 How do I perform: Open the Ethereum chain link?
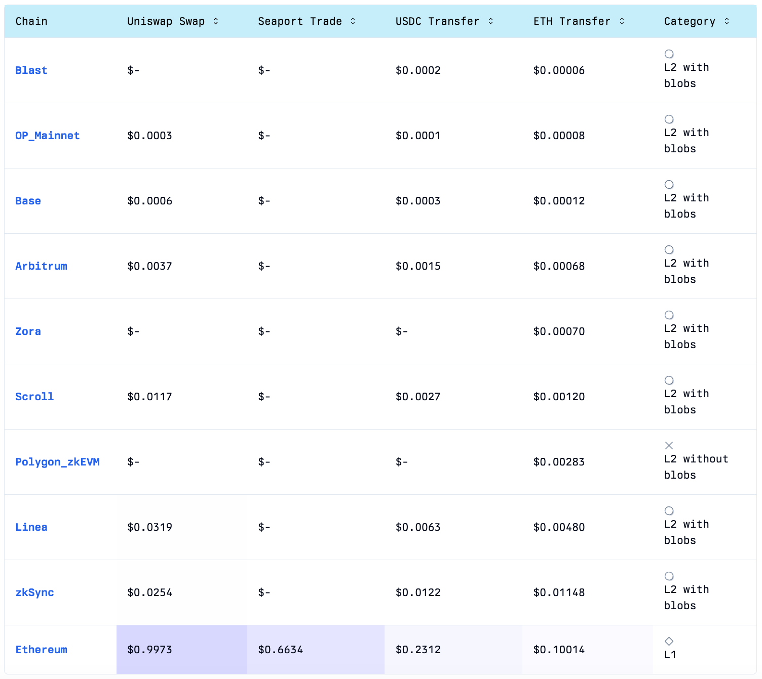click(x=42, y=650)
